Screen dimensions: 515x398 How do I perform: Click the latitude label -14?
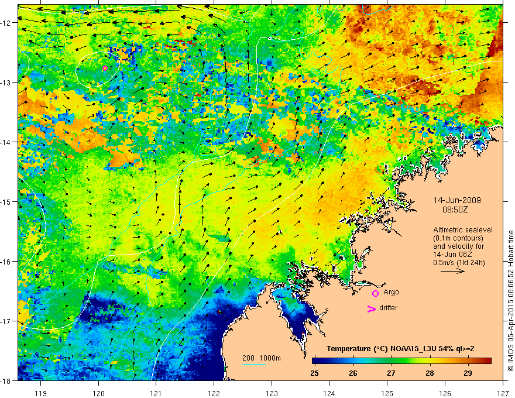click(x=6, y=142)
